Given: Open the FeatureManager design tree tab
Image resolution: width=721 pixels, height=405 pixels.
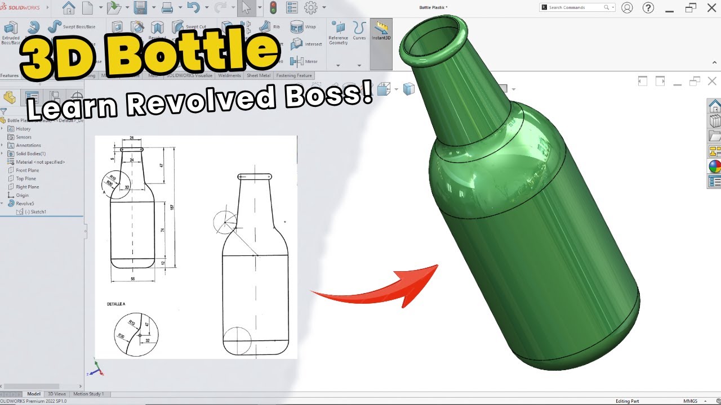Looking at the screenshot, I should coord(10,96).
